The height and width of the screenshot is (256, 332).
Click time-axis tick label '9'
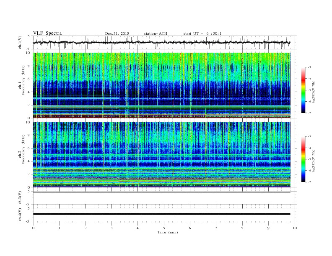coord(268,228)
